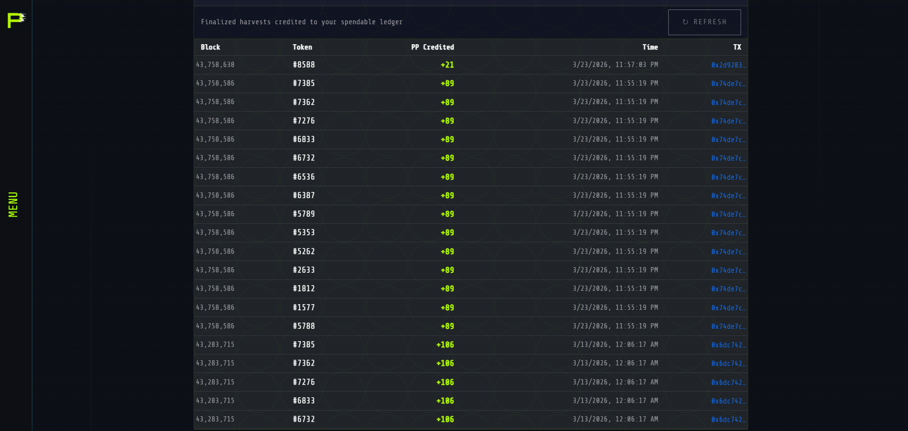Click the green P logo icon
The image size is (908, 431).
[16, 20]
